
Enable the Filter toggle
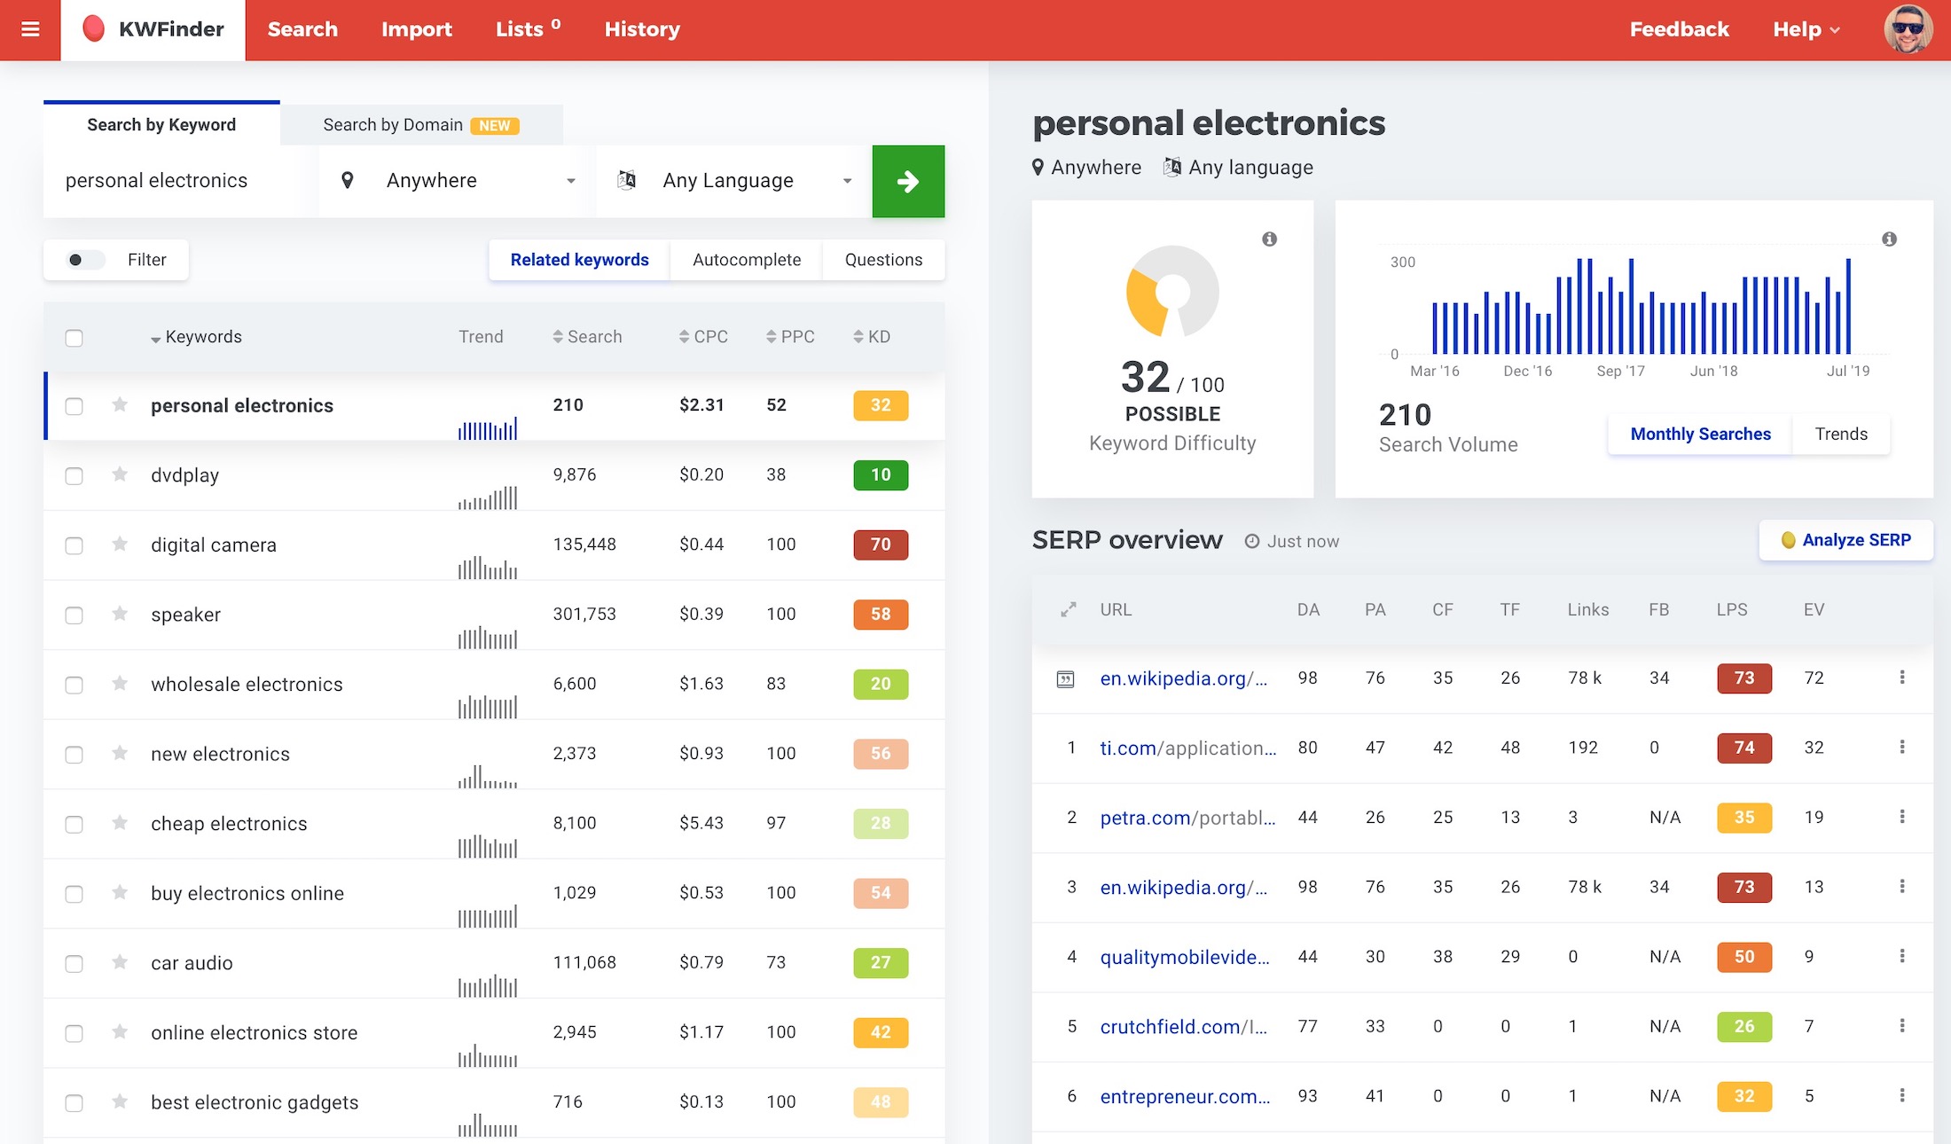pyautogui.click(x=86, y=260)
